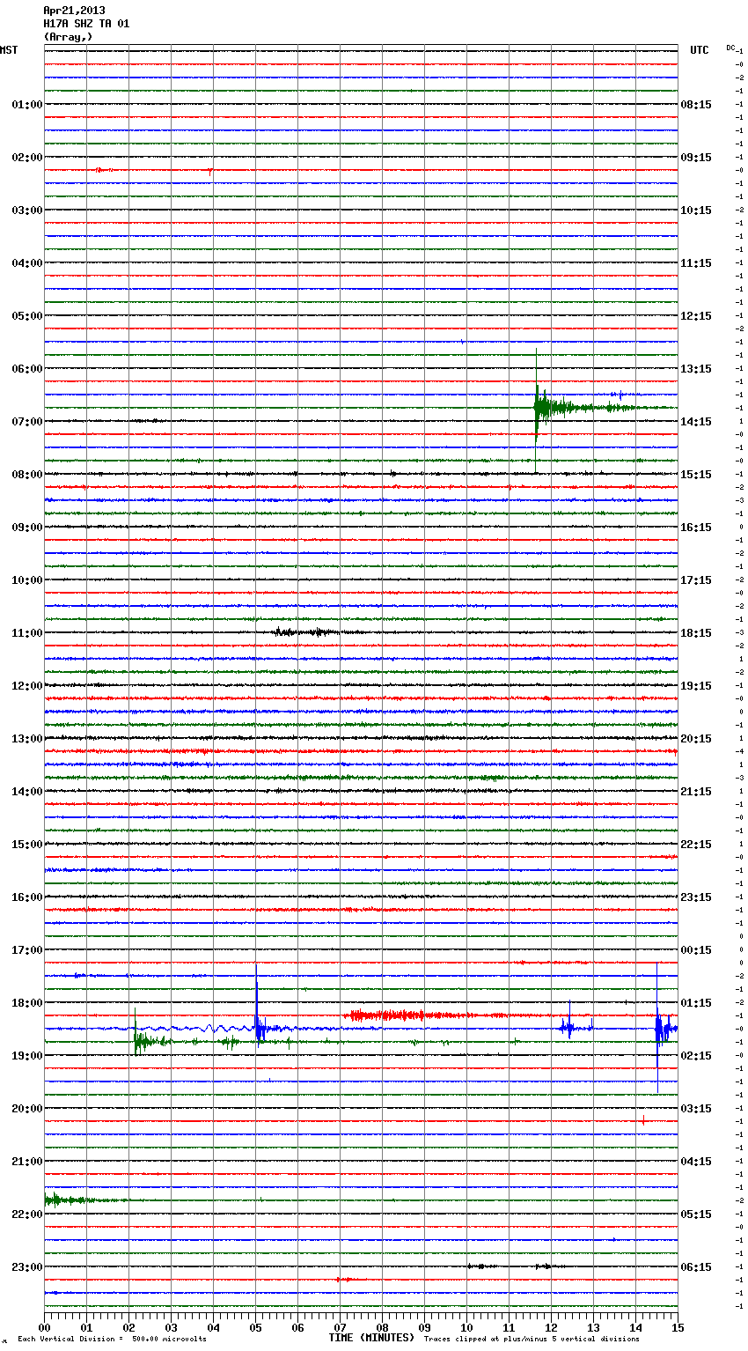Click the 10:15 UTC time label
The width and height of the screenshot is (748, 1351).
point(696,210)
